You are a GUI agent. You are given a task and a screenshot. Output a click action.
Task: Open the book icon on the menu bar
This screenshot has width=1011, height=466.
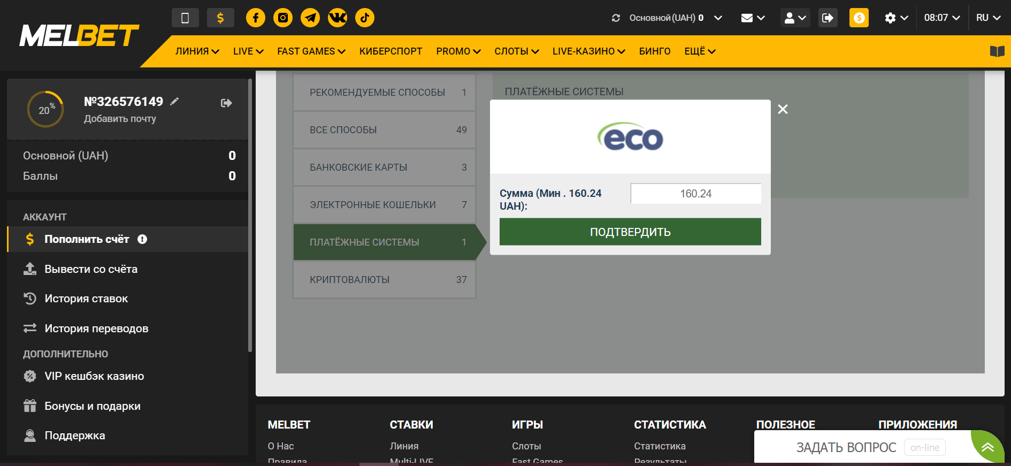point(997,51)
